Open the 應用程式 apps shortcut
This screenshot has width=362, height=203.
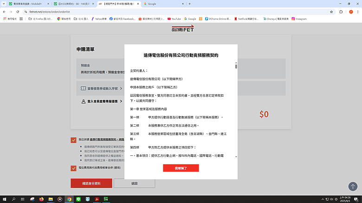point(10,19)
